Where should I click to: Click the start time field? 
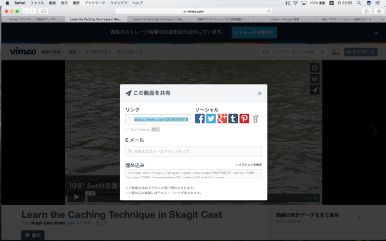[155, 129]
